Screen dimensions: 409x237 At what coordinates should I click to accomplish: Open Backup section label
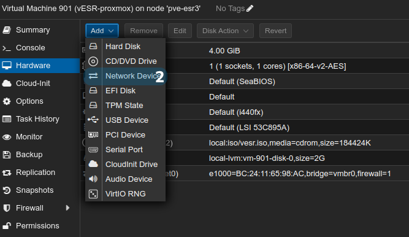point(29,155)
